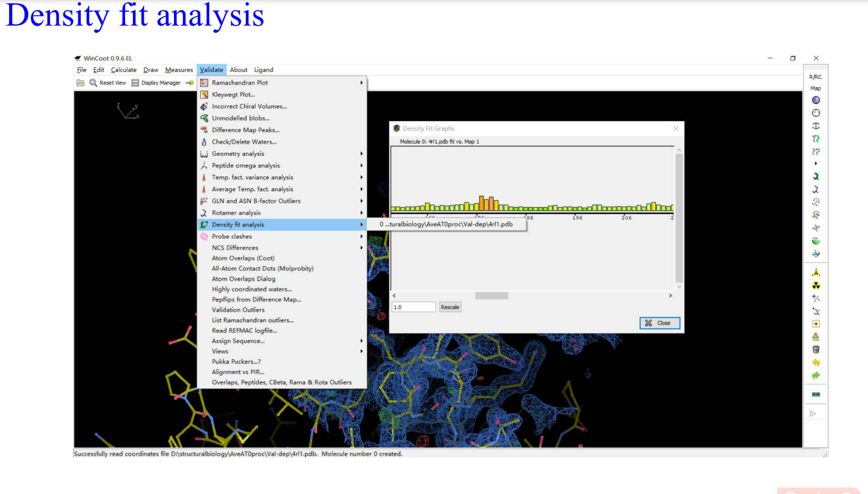The image size is (868, 494).
Task: Open the File menu
Action: [x=82, y=70]
